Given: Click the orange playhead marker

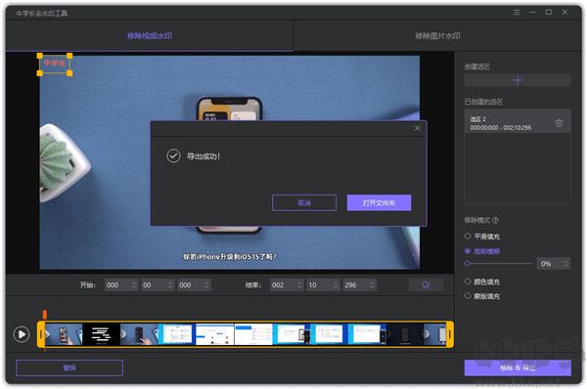Looking at the screenshot, I should click(45, 314).
